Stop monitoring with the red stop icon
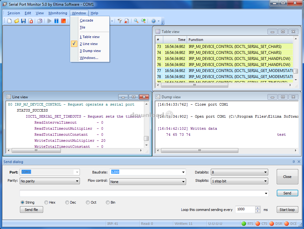Viewport: 304px width, 229px height. [x=63, y=21]
